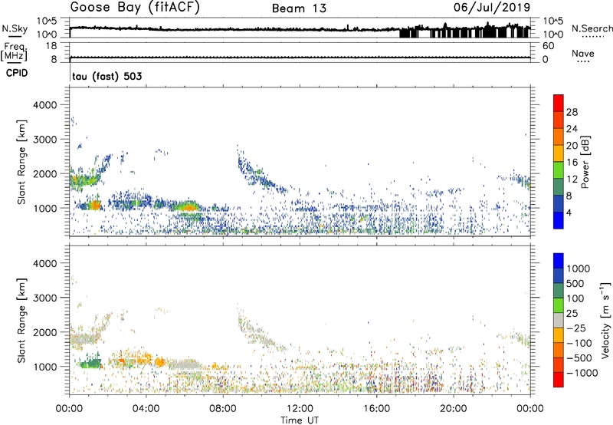Click the 'Power [dB]' colorbar title
The image size is (613, 425).
point(585,162)
